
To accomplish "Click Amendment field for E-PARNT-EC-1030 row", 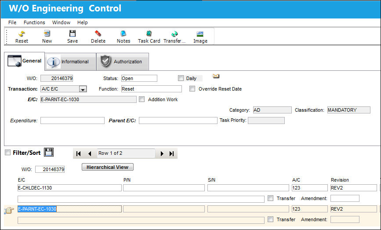I will (345, 219).
